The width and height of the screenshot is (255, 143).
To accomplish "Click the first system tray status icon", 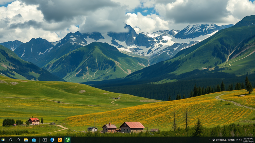I will pos(213,140).
